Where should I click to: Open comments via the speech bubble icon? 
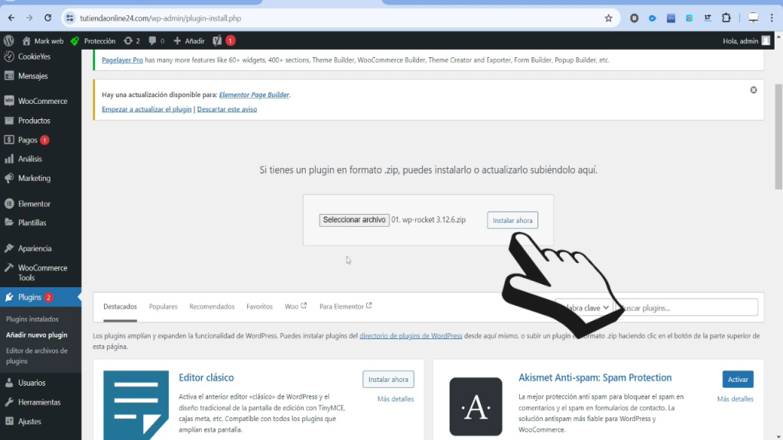point(154,40)
